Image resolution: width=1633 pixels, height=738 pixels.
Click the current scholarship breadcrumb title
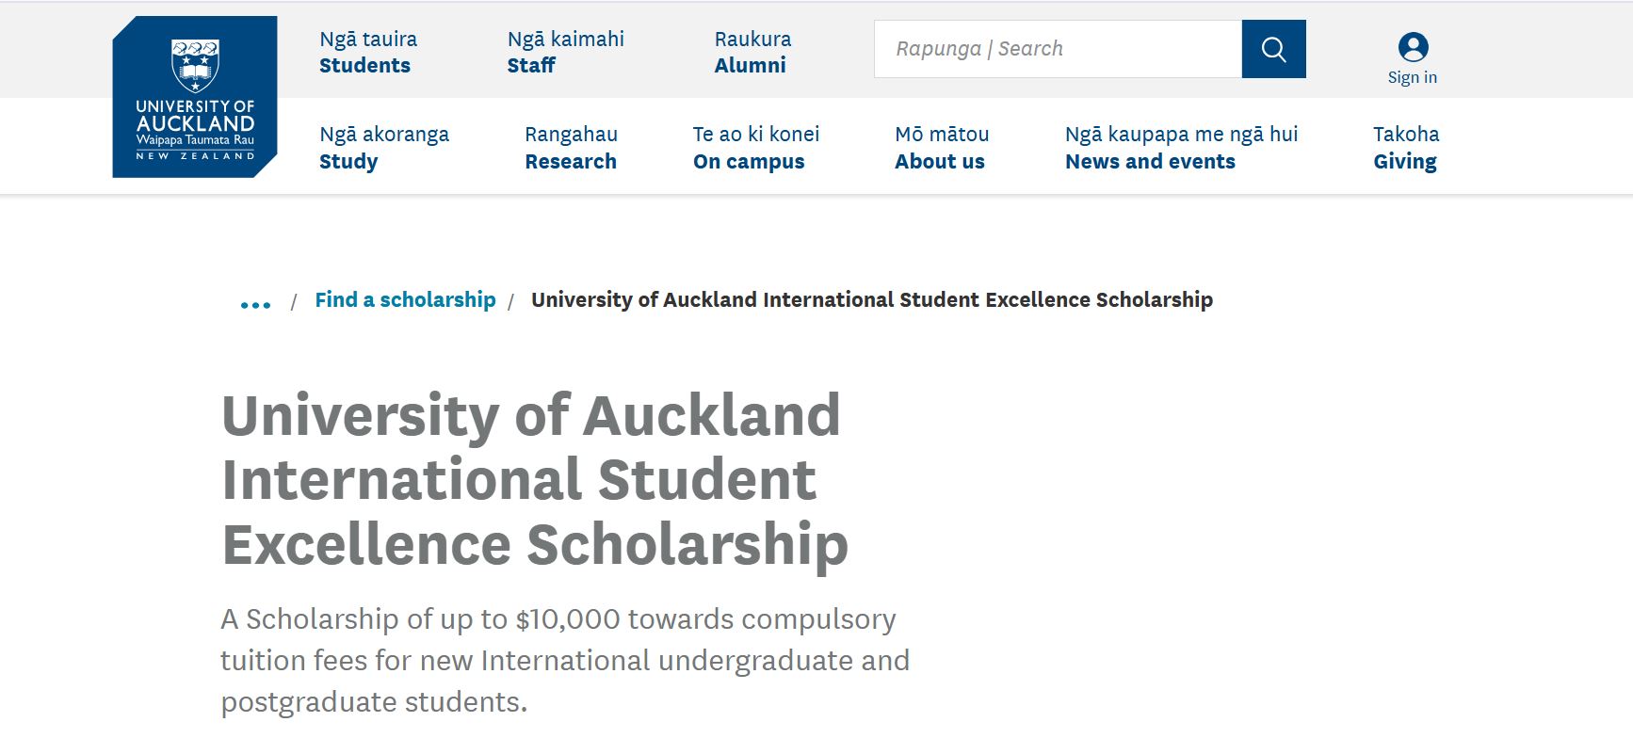(x=872, y=299)
